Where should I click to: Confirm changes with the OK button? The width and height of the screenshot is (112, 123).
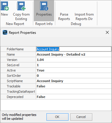(x=57, y=117)
